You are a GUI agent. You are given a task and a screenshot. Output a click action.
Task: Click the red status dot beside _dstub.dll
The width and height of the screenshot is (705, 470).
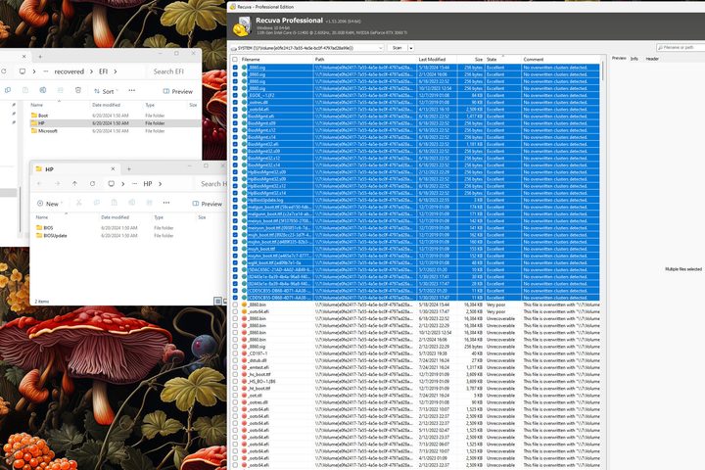[245, 360]
